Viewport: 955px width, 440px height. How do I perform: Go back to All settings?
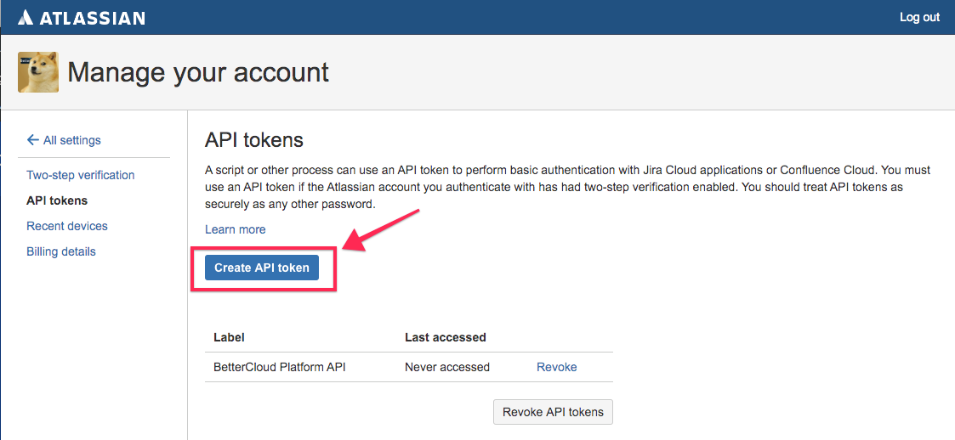click(71, 140)
